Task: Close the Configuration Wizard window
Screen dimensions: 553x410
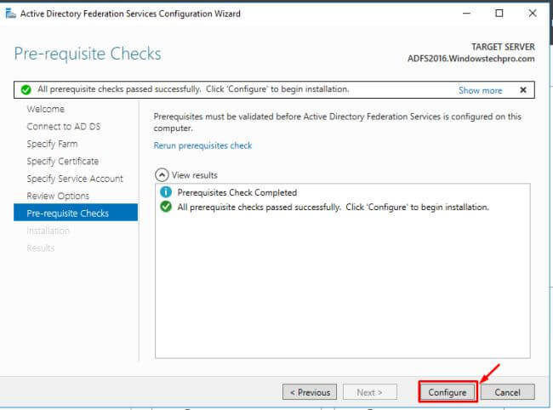Action: (x=533, y=14)
